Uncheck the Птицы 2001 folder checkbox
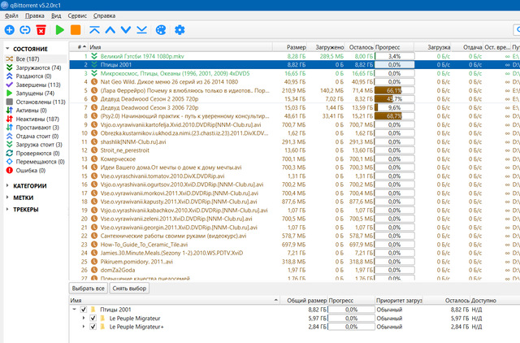The width and height of the screenshot is (520, 343). click(x=84, y=310)
